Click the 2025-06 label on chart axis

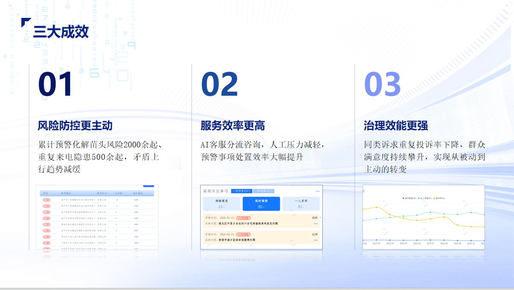(x=417, y=244)
